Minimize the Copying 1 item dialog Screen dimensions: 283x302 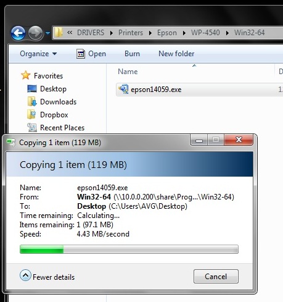coord(199,140)
